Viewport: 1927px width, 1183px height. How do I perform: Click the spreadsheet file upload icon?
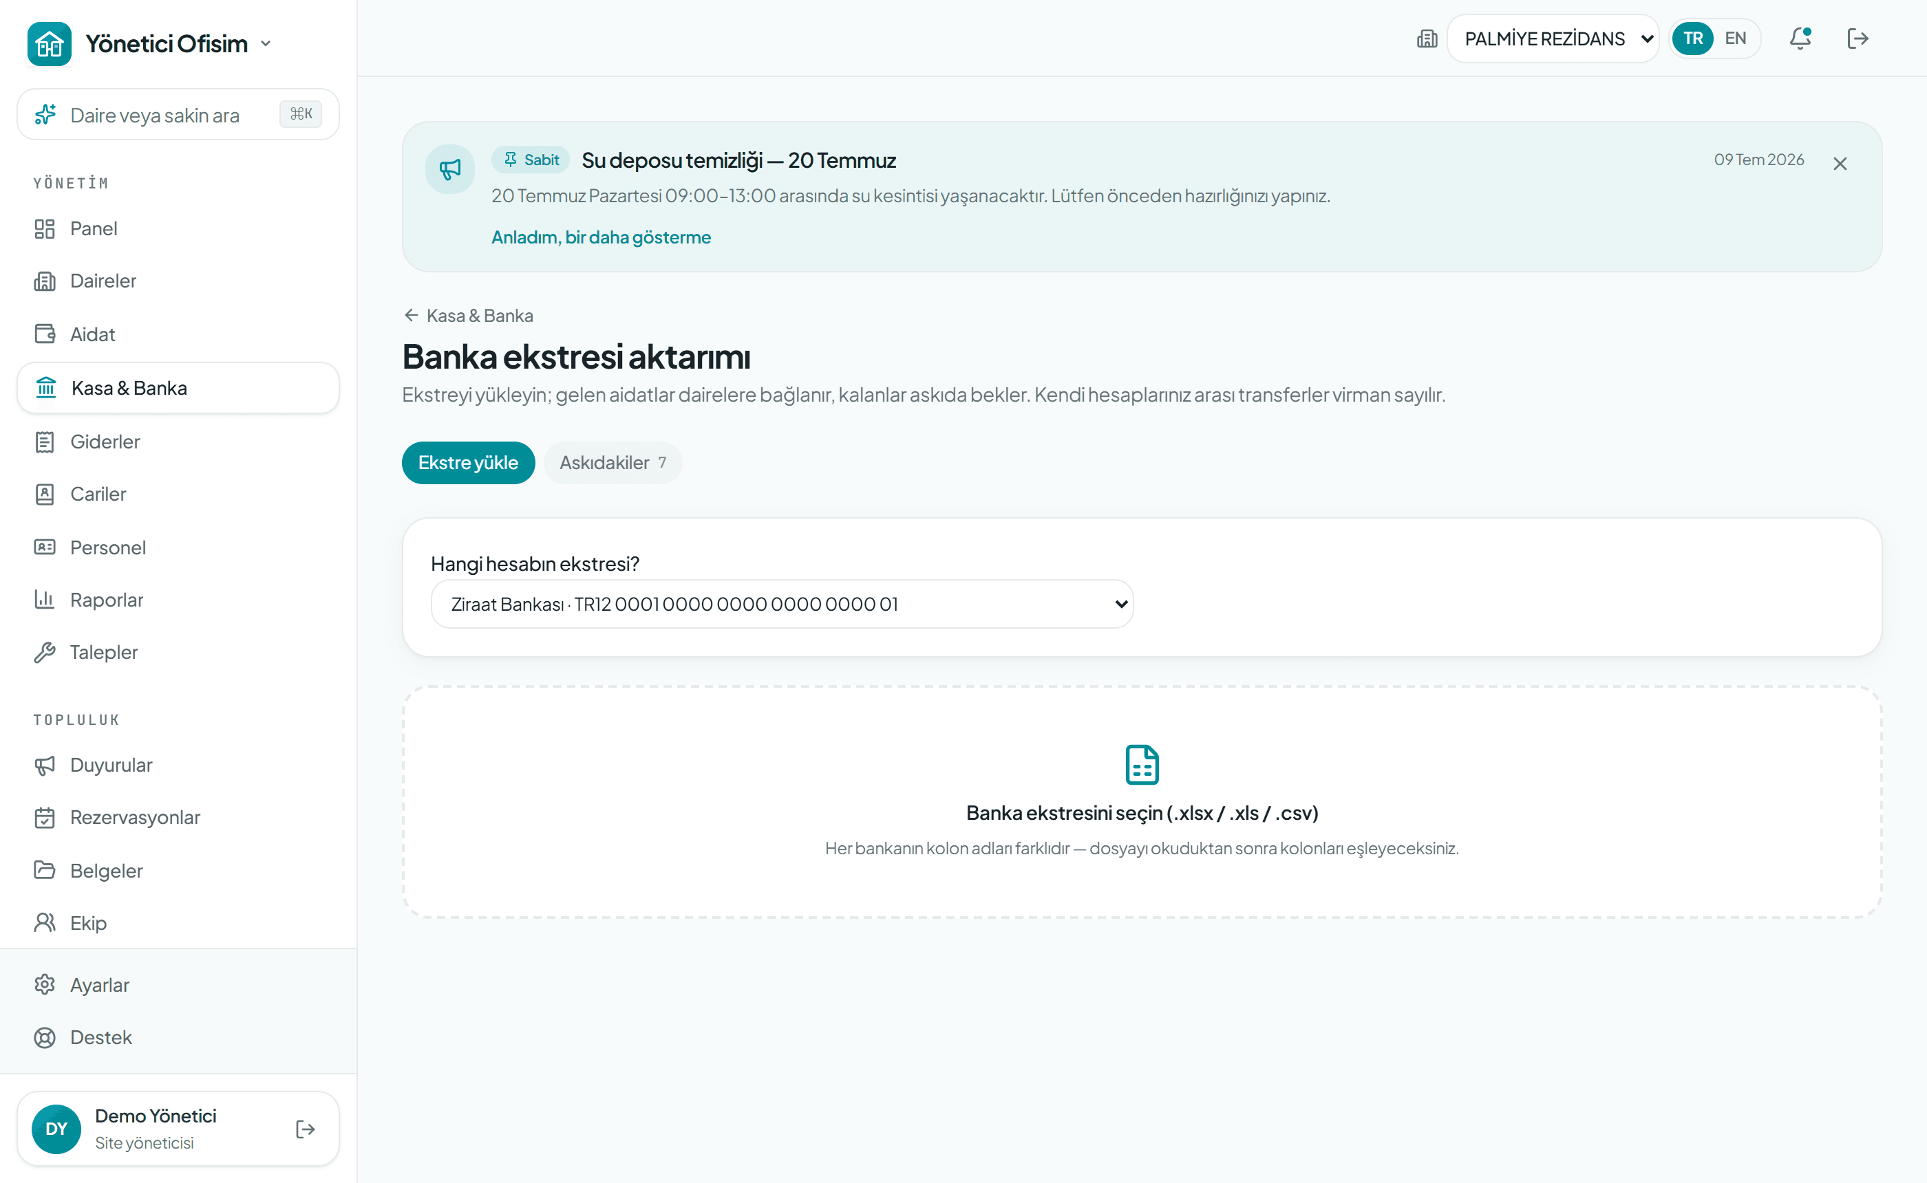[1141, 764]
